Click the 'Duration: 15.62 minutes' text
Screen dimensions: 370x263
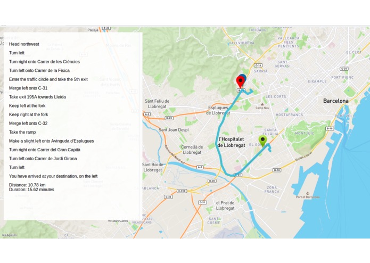[x=31, y=190]
